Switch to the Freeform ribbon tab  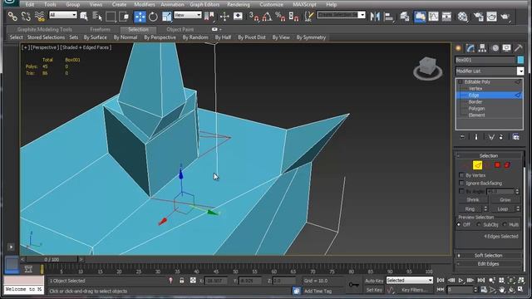click(x=100, y=30)
